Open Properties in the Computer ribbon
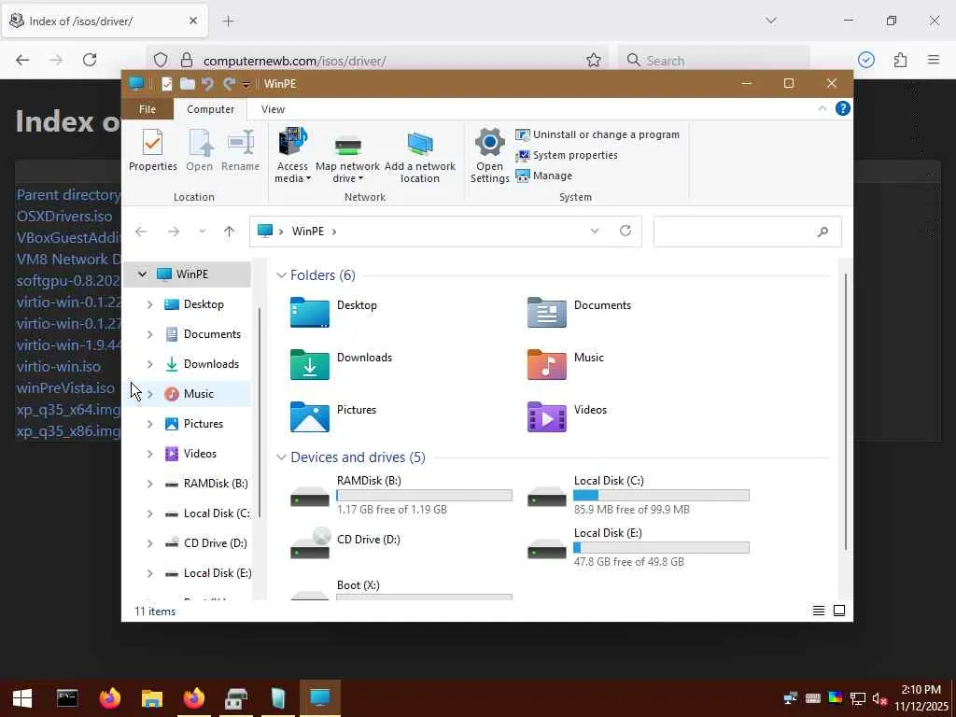956x717 pixels. click(x=152, y=150)
